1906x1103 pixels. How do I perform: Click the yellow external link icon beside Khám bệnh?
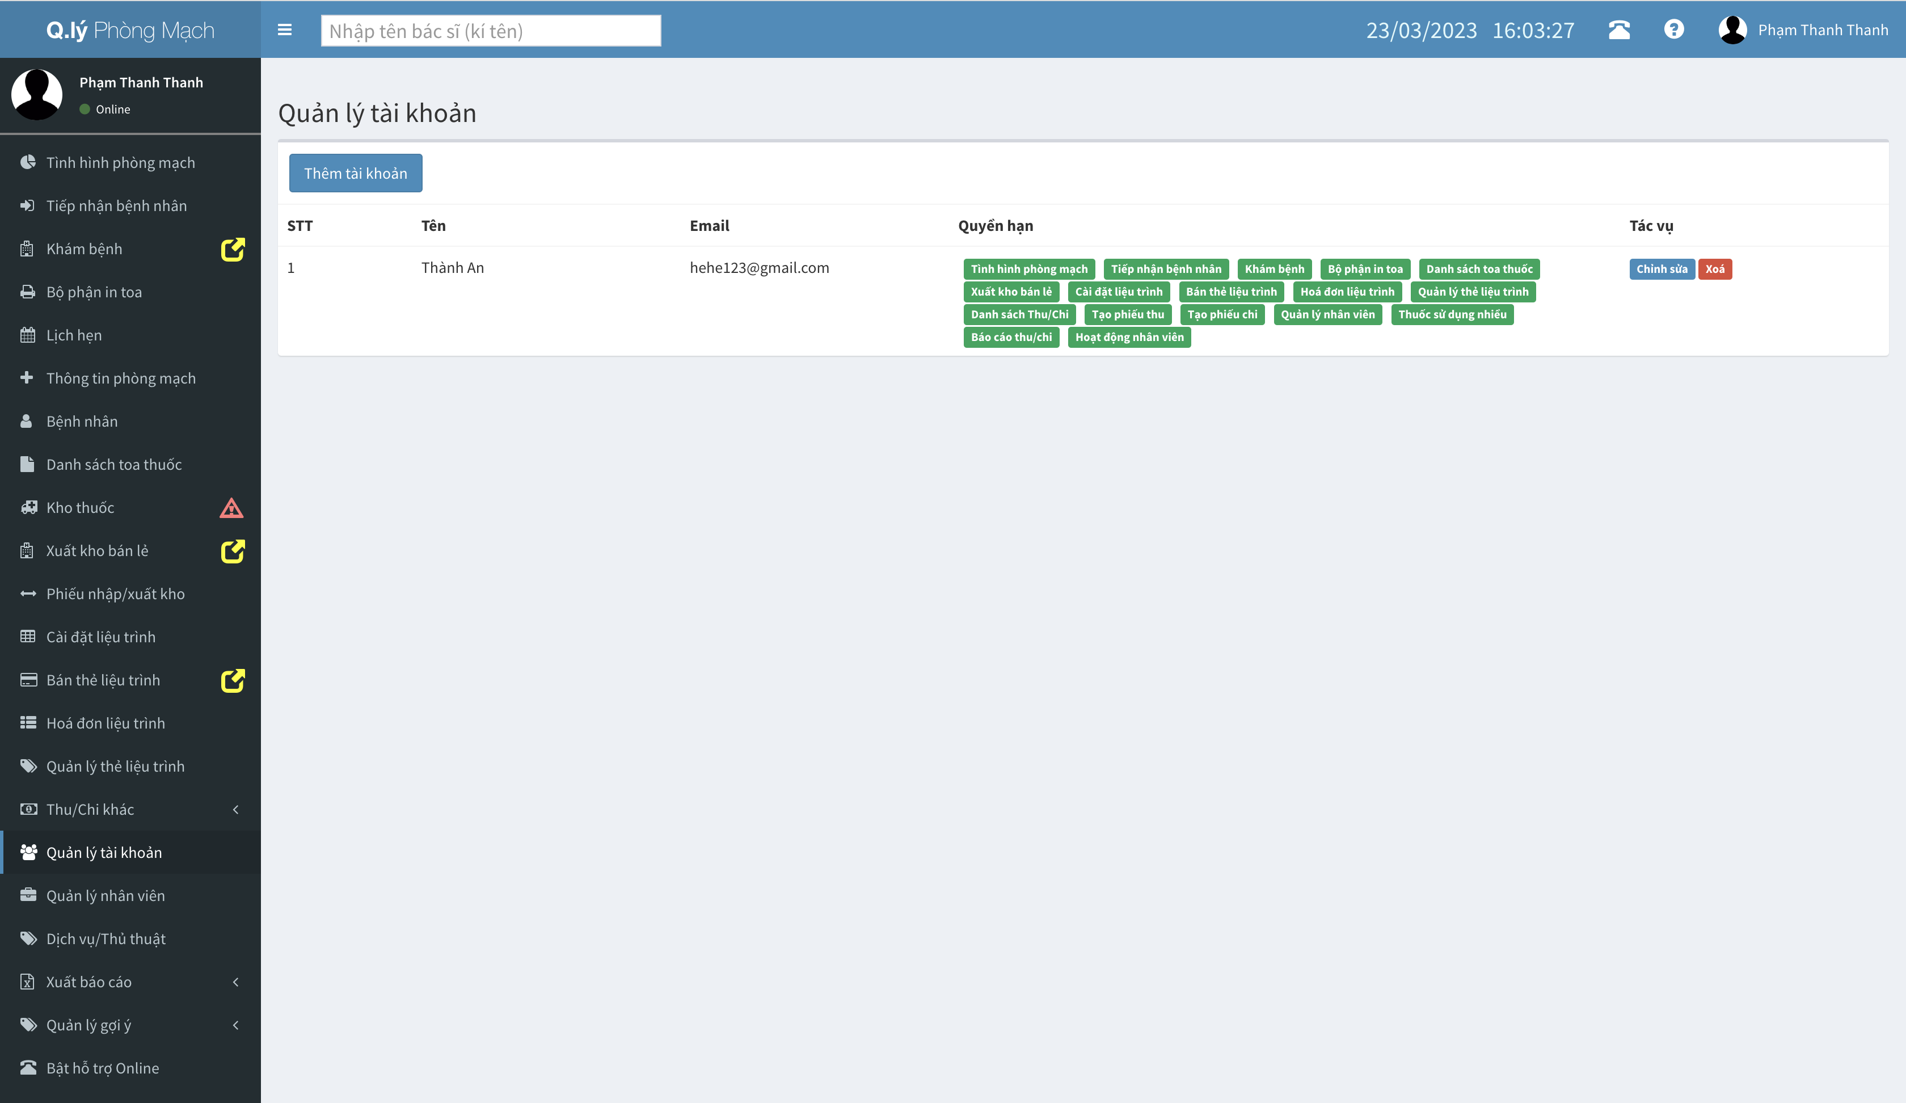pyautogui.click(x=232, y=250)
